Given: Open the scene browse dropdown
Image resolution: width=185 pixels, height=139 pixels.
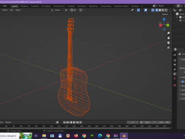Looking at the screenshot, I should click(155, 6).
